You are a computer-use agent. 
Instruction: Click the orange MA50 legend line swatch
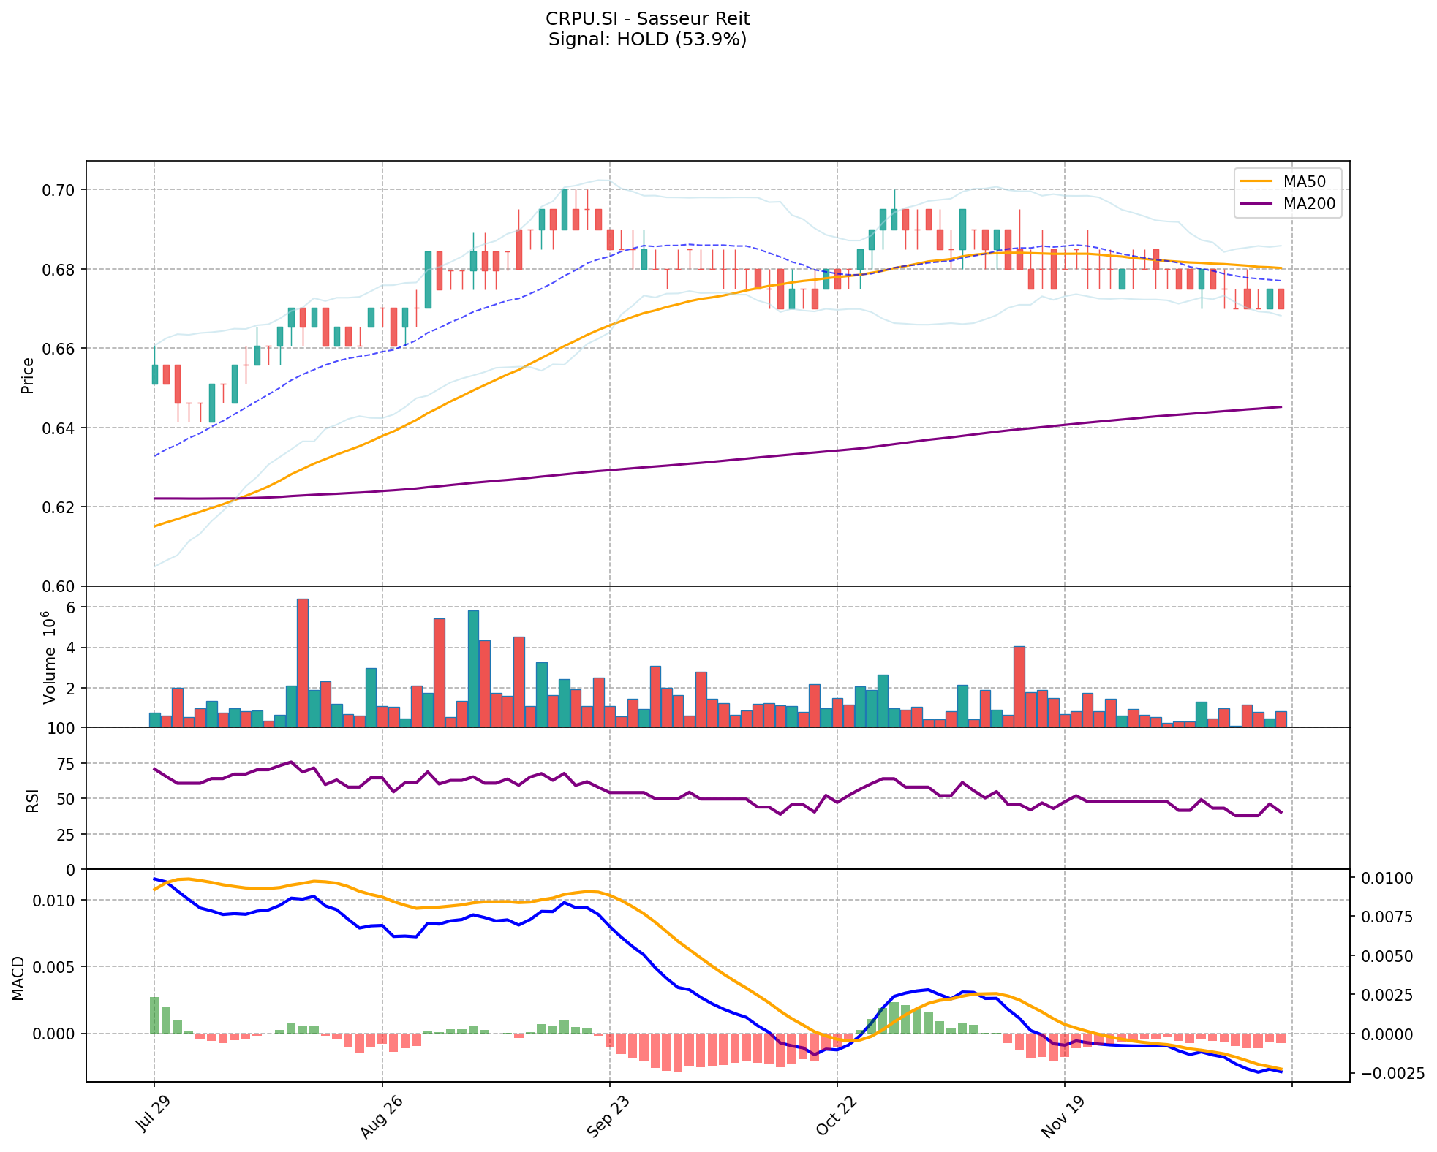pos(1257,181)
